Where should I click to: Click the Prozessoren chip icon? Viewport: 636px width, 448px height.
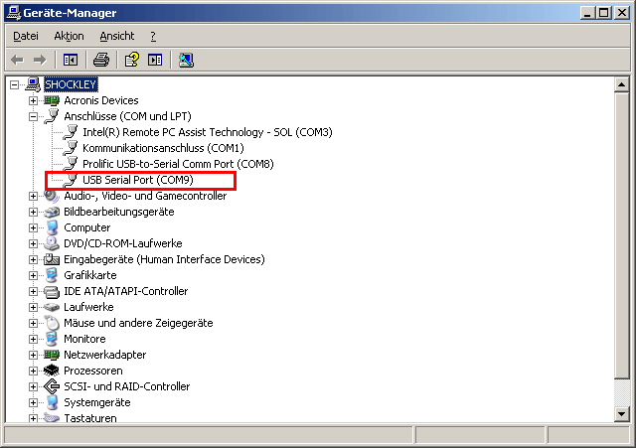coord(52,371)
